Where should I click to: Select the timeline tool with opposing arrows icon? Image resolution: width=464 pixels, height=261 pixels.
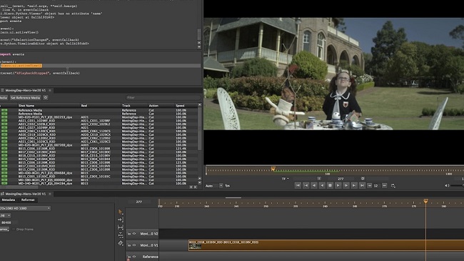[x=121, y=235]
